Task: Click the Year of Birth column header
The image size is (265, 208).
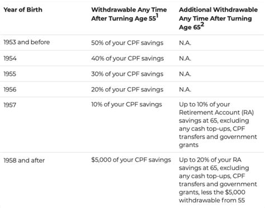Action: 23,9
